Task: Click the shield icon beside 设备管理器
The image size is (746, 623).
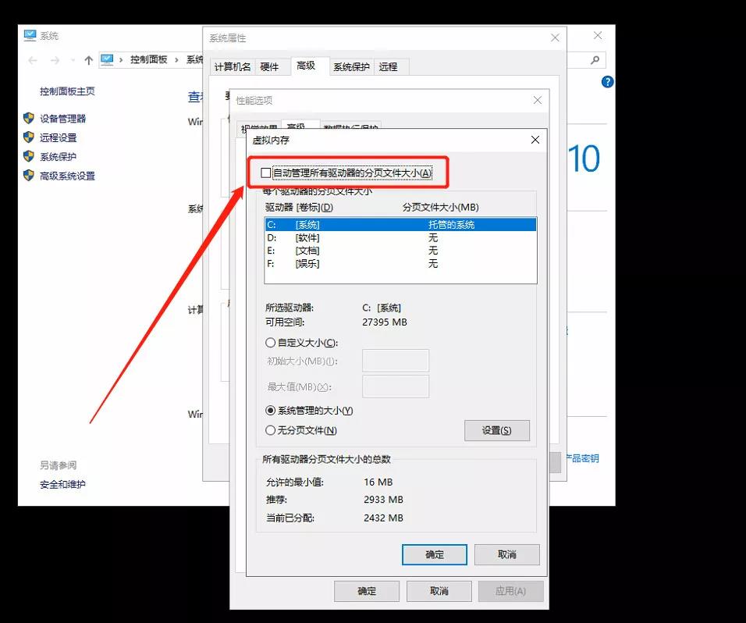Action: (28, 119)
